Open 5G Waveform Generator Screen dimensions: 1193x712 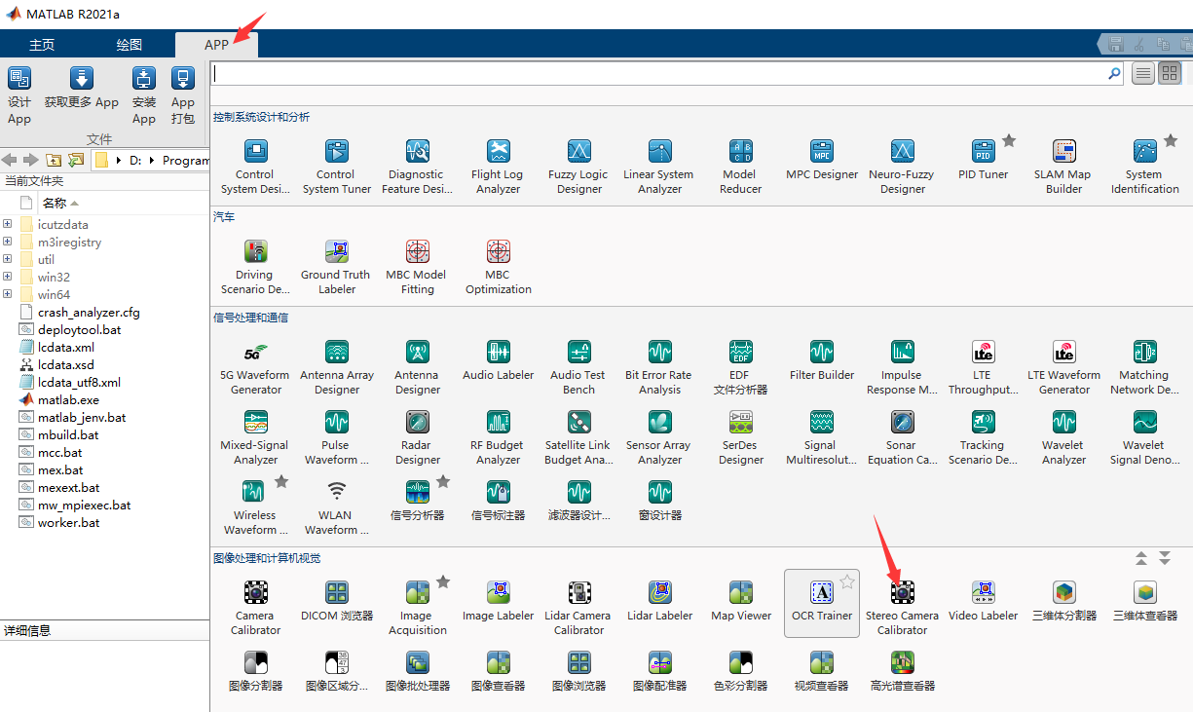(255, 367)
